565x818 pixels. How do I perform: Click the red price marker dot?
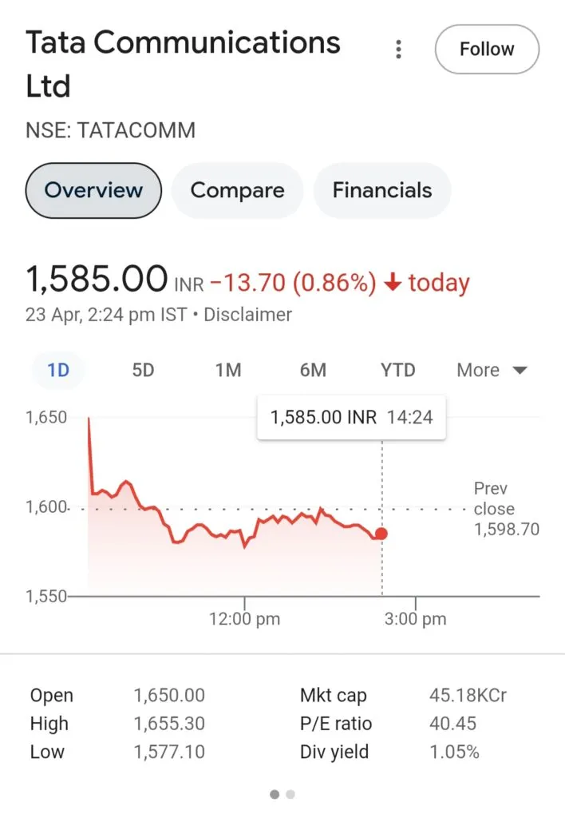pos(381,533)
